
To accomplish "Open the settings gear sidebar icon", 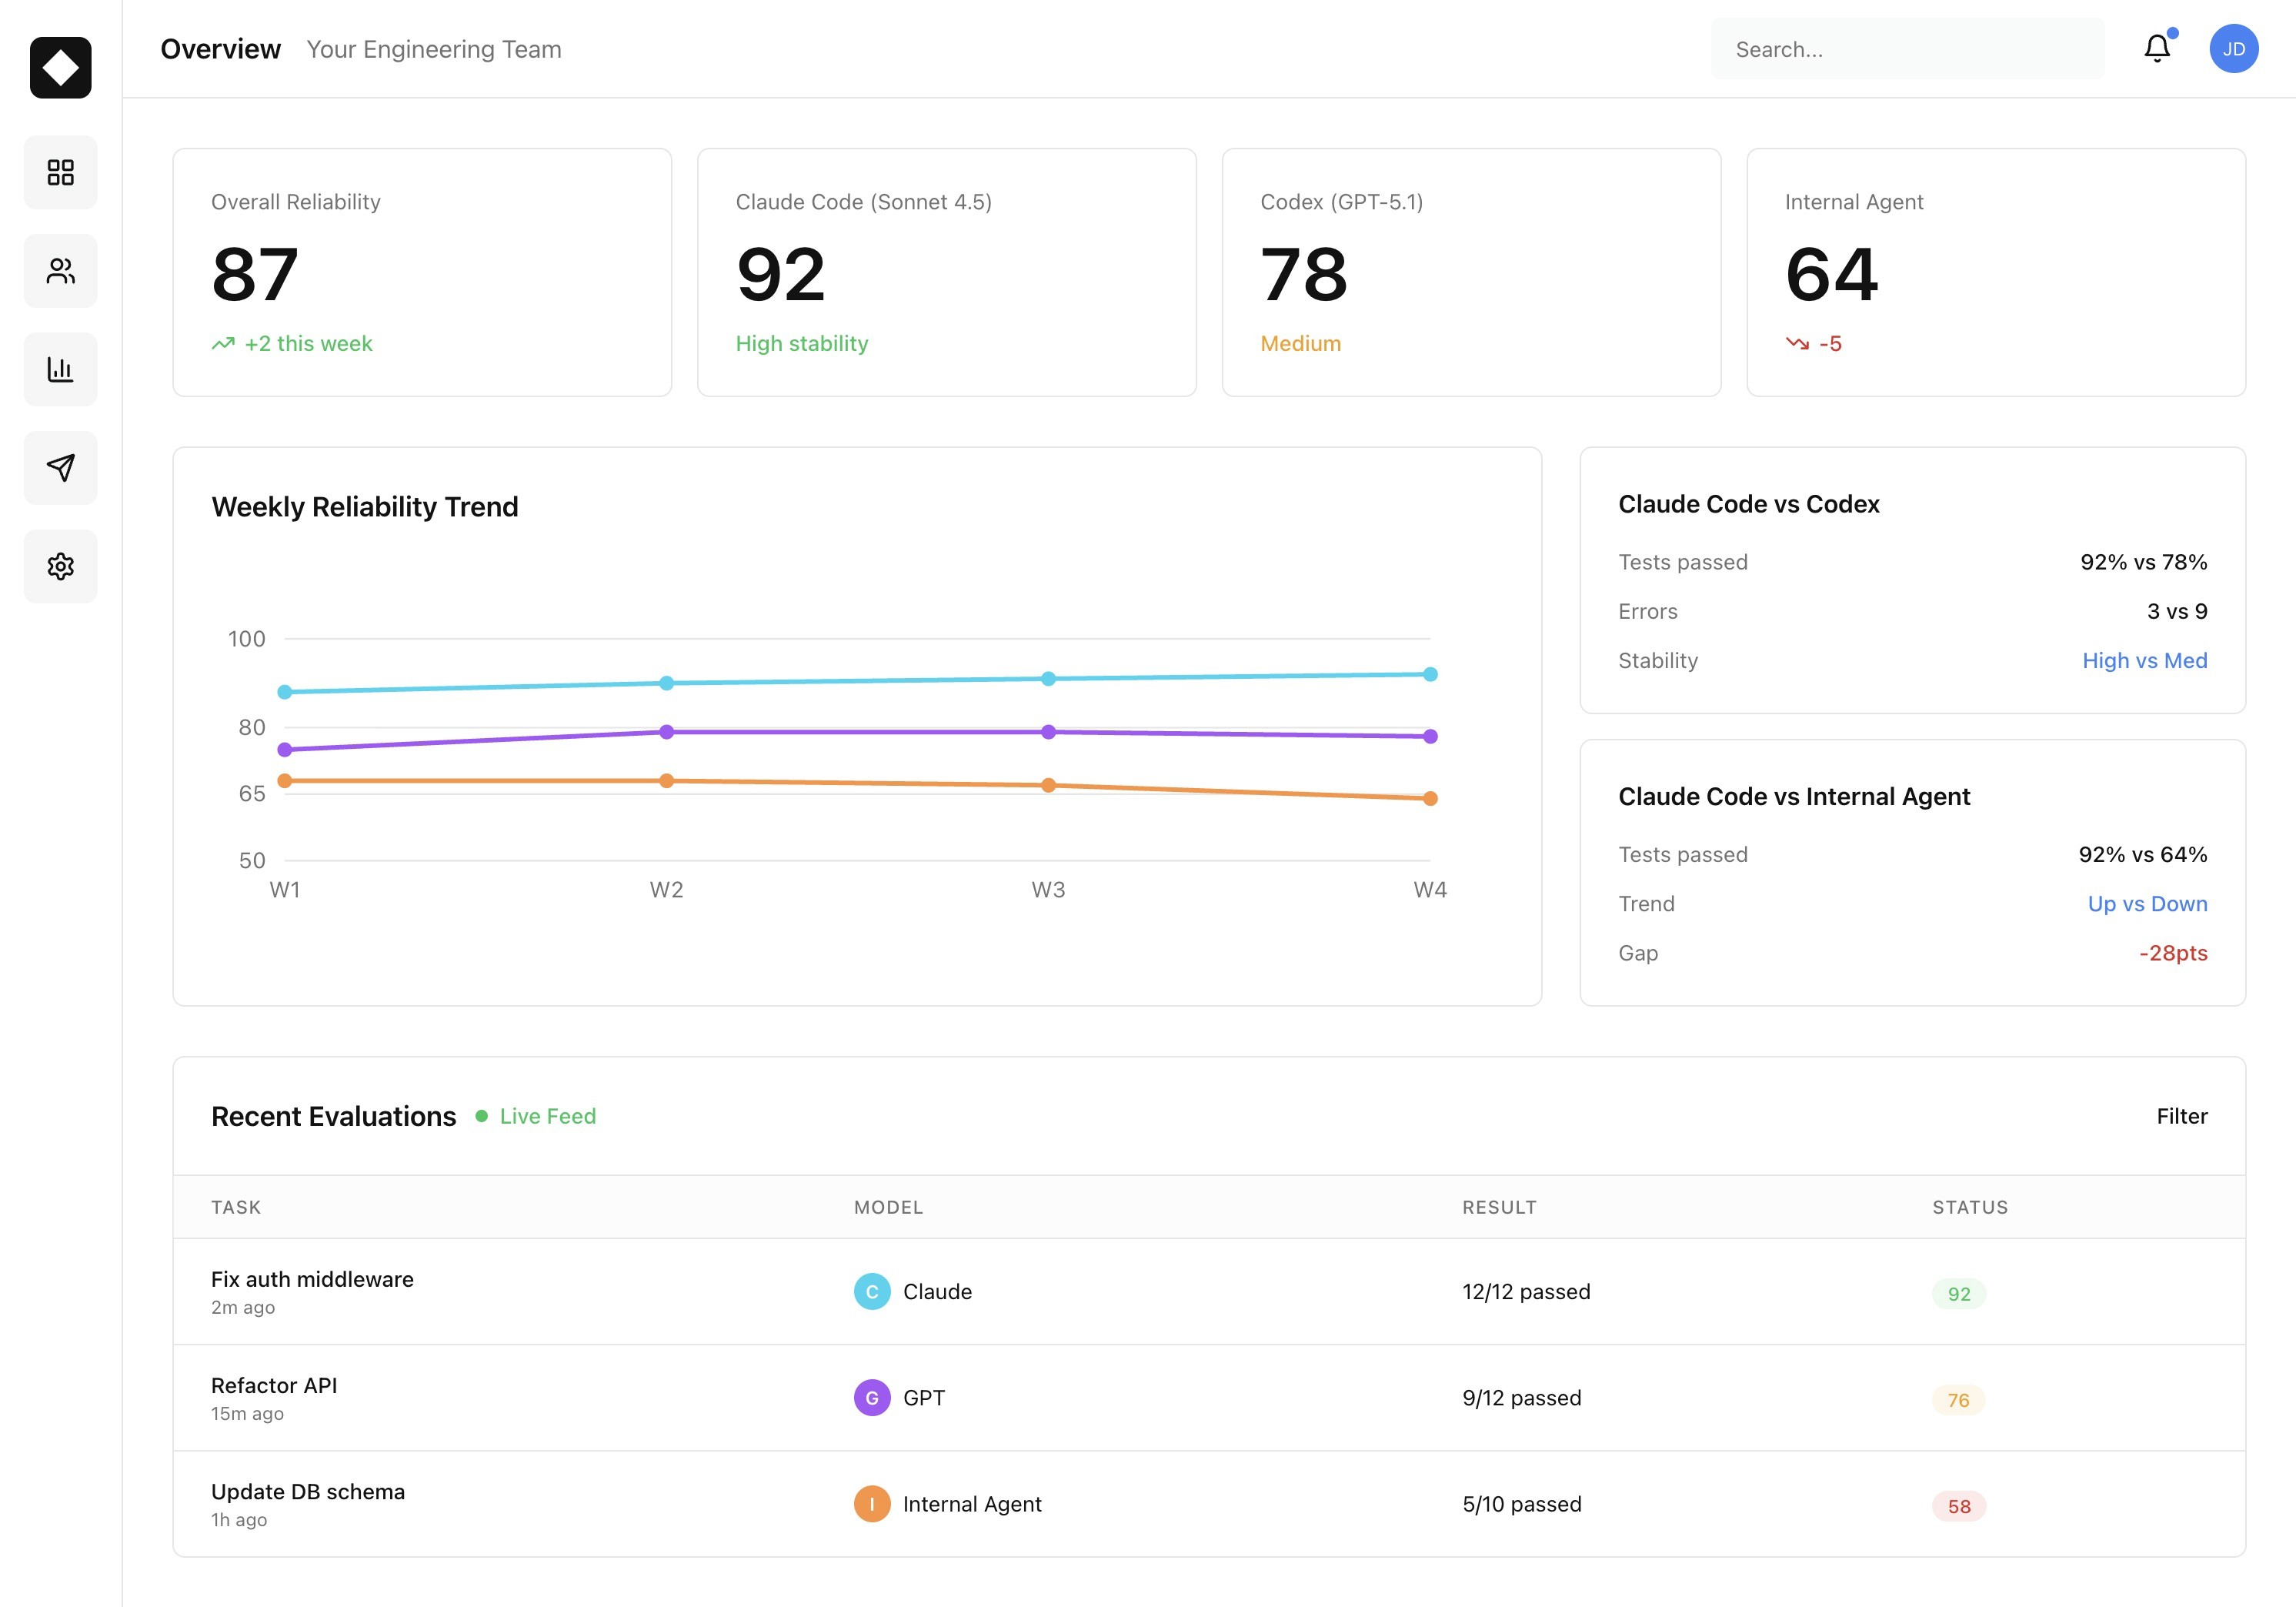I will [x=61, y=566].
